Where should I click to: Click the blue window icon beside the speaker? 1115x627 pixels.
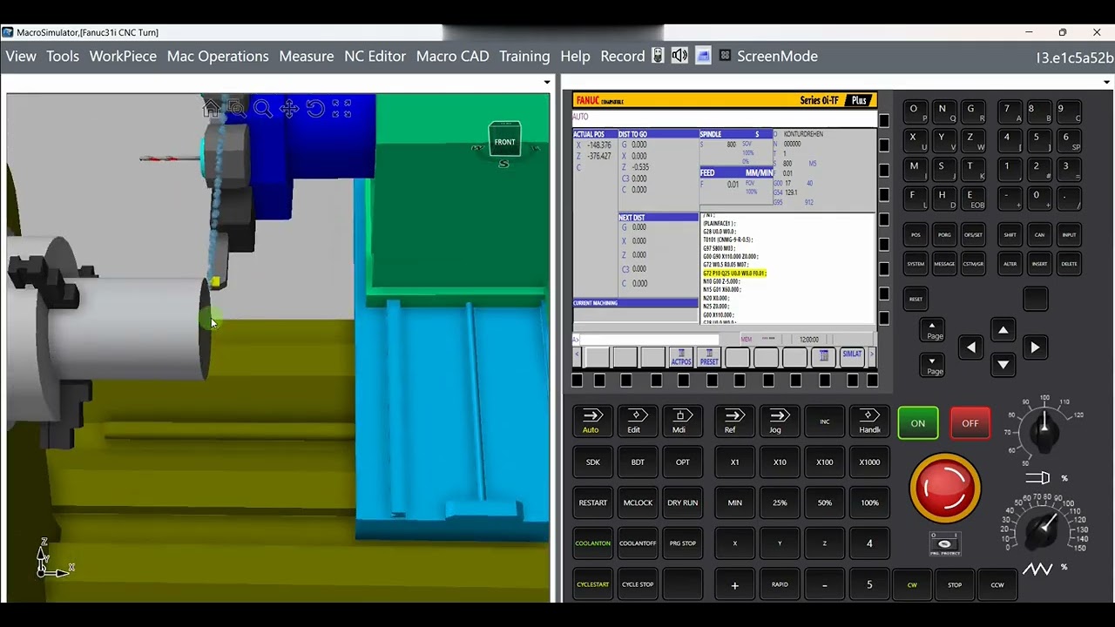click(x=703, y=56)
